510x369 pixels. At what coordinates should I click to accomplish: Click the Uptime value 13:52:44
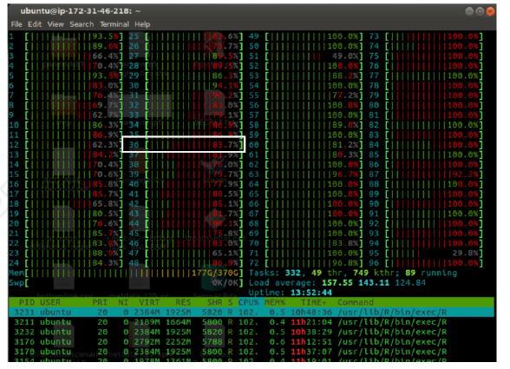pyautogui.click(x=311, y=293)
